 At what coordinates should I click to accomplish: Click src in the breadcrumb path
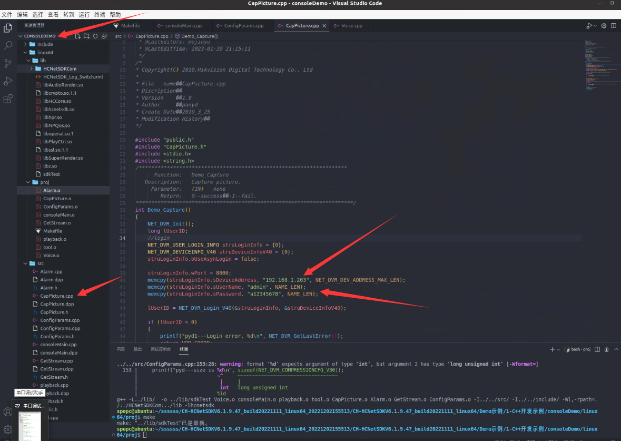[119, 36]
